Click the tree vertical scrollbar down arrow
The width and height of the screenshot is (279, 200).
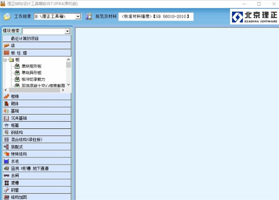tap(68, 85)
